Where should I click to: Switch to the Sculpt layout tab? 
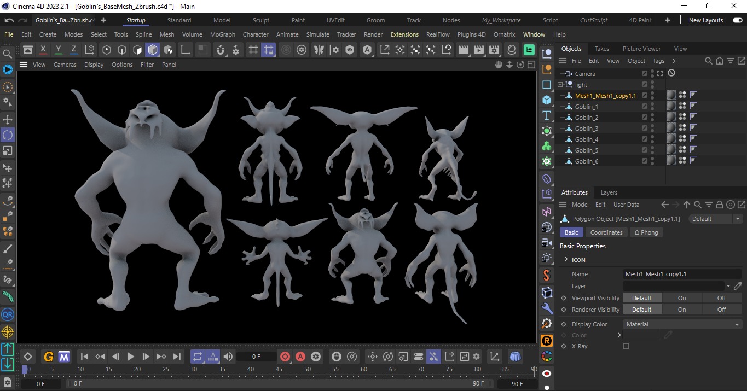pos(260,20)
